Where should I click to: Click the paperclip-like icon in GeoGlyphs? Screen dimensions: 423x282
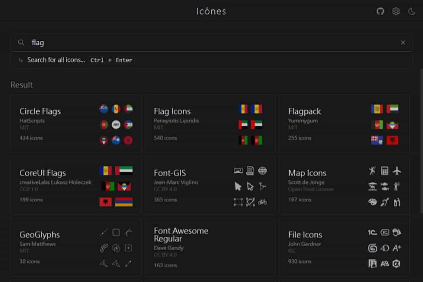pyautogui.click(x=104, y=248)
